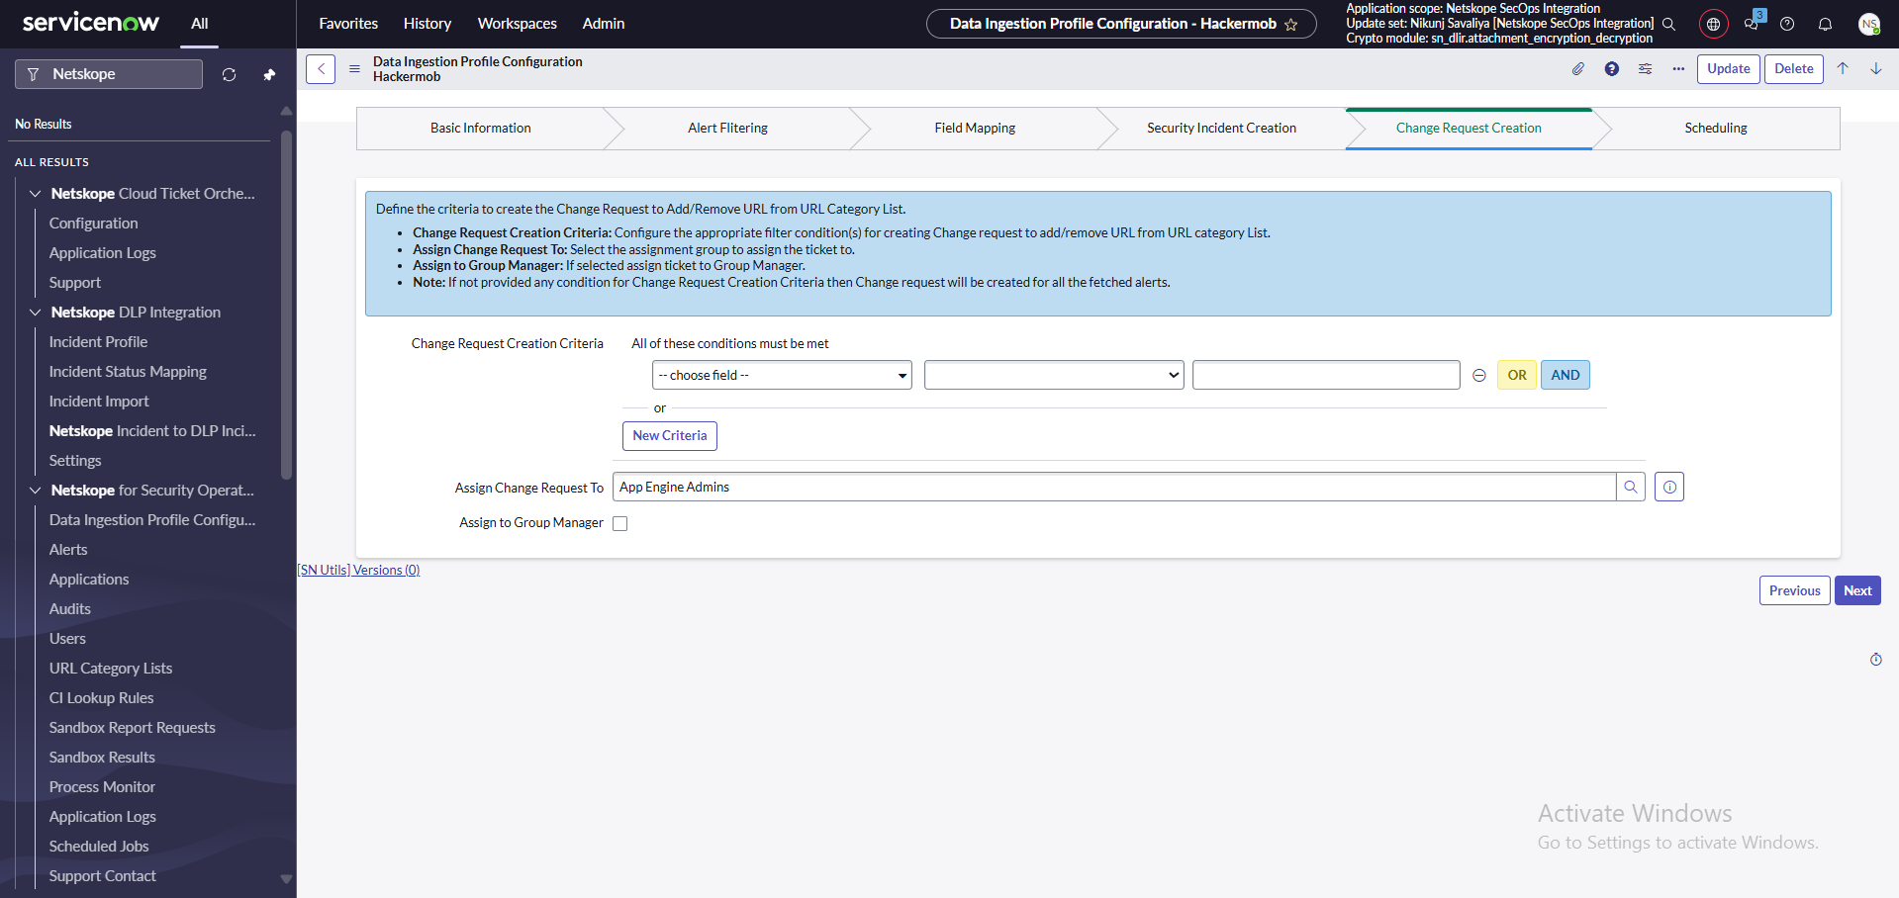Manage attachments with the paperclip icon
The height and width of the screenshot is (898, 1899).
point(1578,69)
